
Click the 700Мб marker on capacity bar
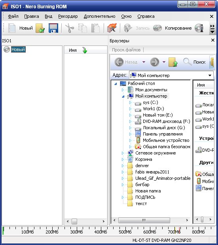[x=174, y=232]
